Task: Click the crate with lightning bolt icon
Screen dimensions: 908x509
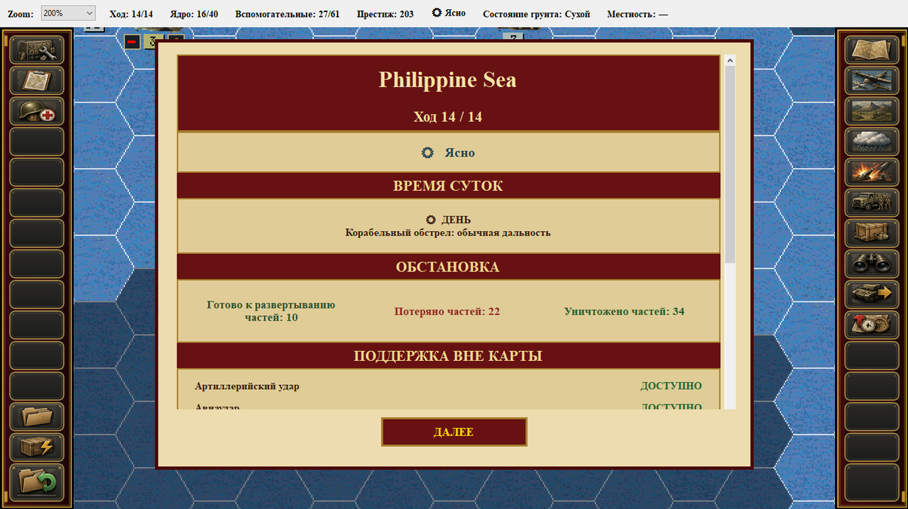Action: pyautogui.click(x=37, y=447)
